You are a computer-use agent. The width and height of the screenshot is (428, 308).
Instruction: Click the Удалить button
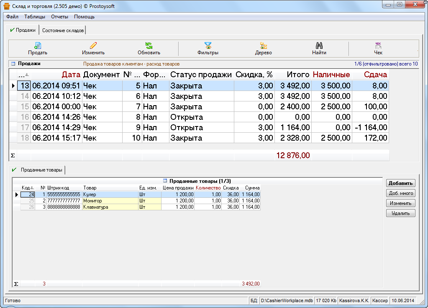point(400,213)
